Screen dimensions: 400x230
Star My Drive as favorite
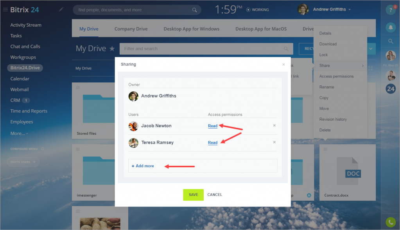tap(112, 48)
